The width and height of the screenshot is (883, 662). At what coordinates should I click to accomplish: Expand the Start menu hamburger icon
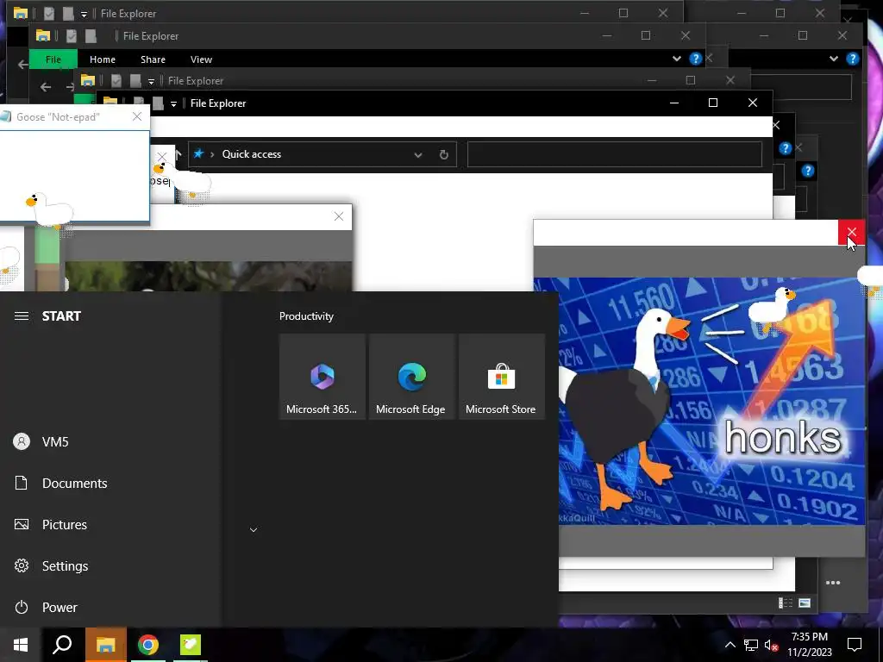click(22, 315)
